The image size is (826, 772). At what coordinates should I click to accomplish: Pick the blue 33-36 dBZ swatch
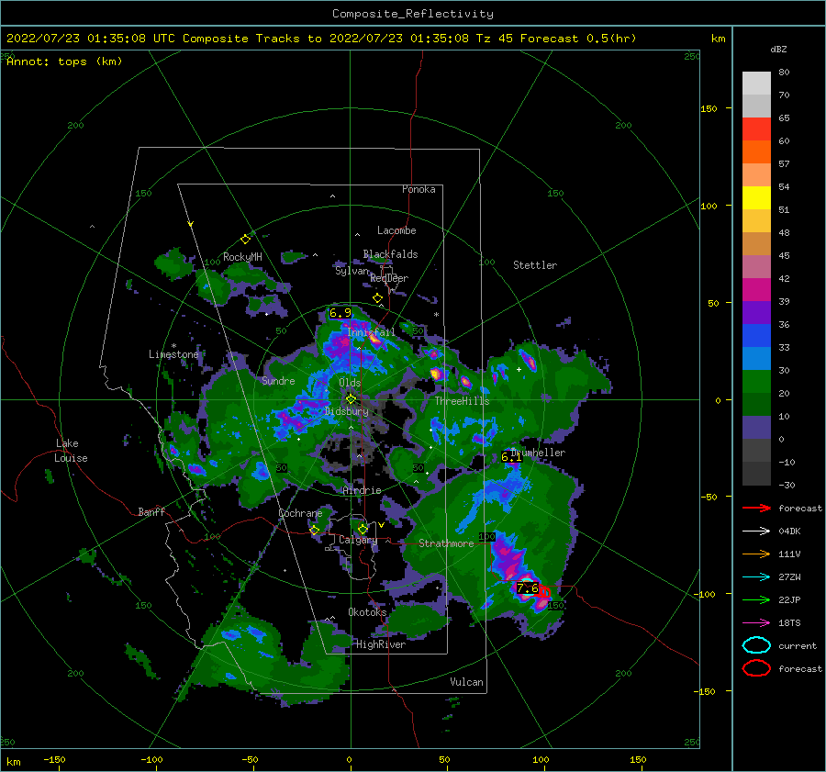click(756, 335)
